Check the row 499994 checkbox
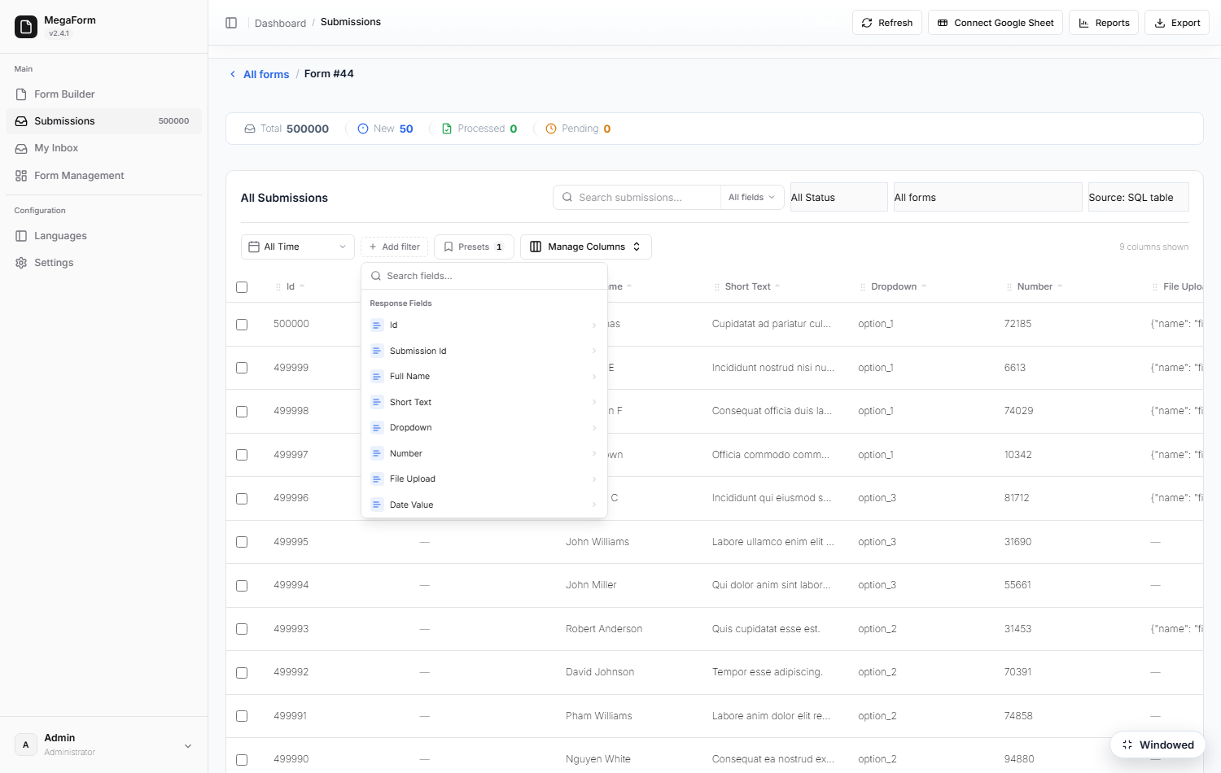Image resolution: width=1221 pixels, height=773 pixels. tap(242, 586)
